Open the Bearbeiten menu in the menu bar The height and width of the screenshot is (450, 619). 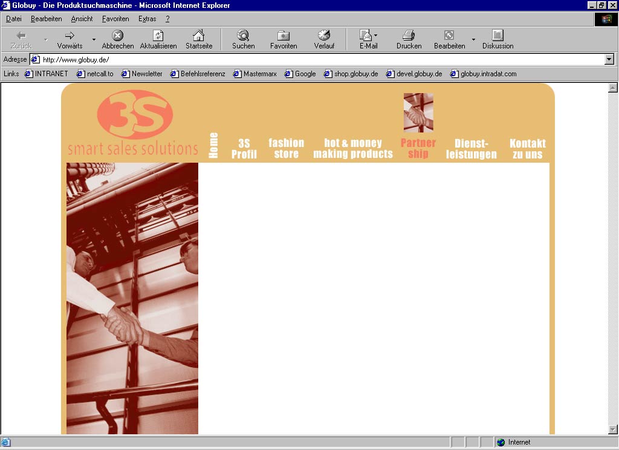coord(46,19)
